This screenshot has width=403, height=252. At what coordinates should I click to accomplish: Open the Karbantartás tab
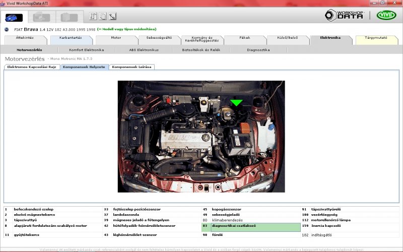pos(71,40)
